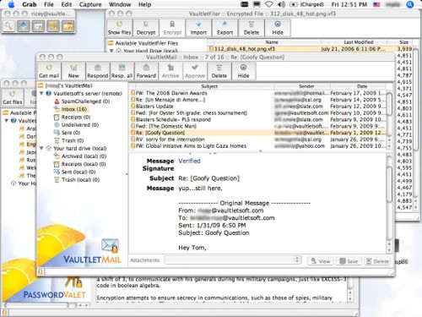Click the Wi-Fi icon in menu bar
The height and width of the screenshot is (317, 422).
click(269, 4)
